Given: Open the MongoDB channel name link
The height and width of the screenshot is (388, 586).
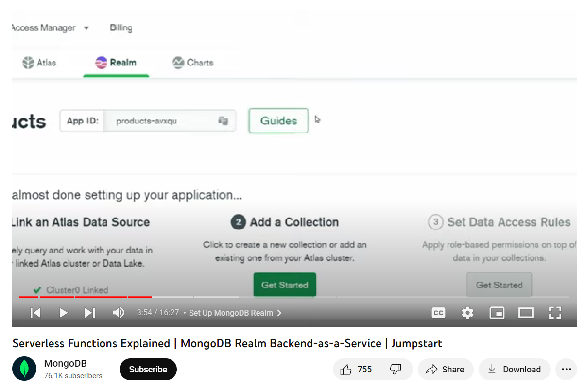Looking at the screenshot, I should tap(65, 363).
